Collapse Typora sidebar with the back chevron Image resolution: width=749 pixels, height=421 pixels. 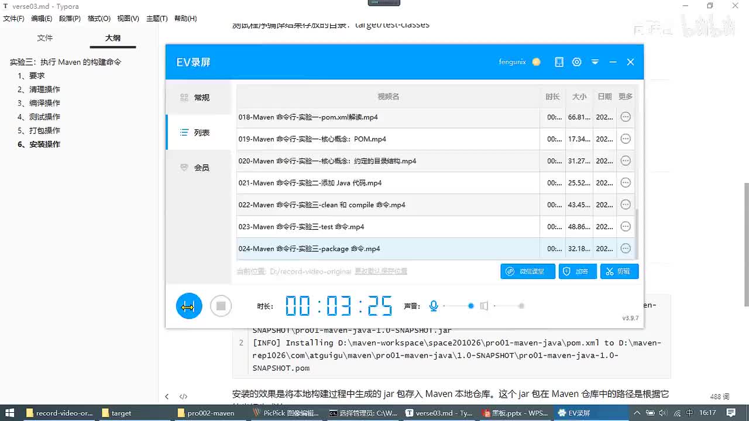click(167, 396)
